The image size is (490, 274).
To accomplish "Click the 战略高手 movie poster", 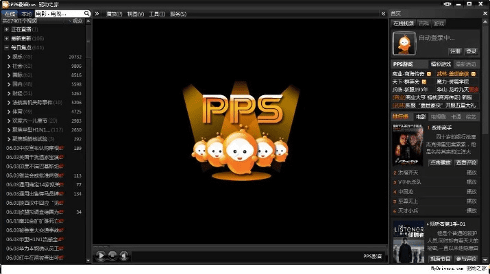I will click(408, 145).
